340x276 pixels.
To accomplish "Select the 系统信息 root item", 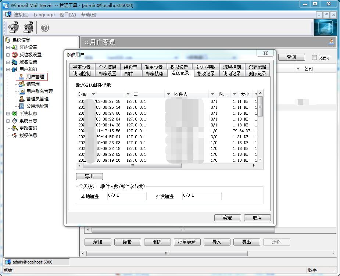I will [x=22, y=40].
